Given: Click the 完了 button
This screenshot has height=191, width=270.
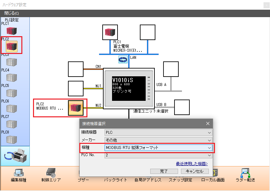Looking at the screenshot, I should [164, 171].
